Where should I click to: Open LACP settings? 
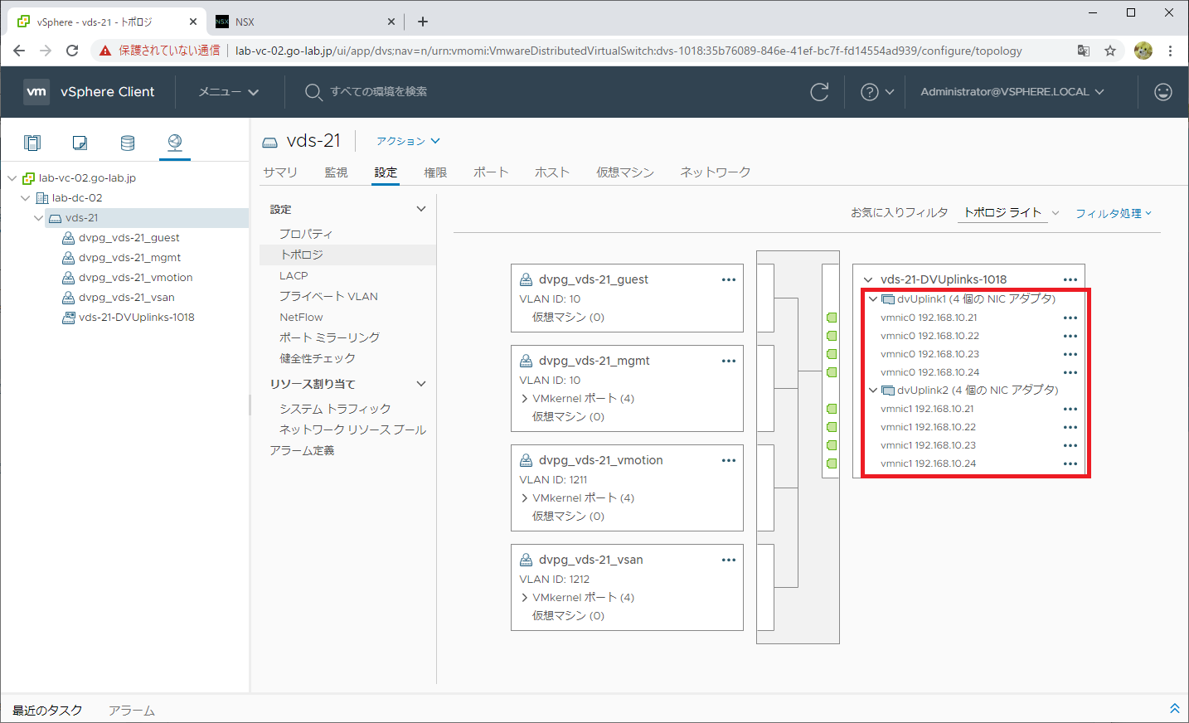(x=294, y=275)
